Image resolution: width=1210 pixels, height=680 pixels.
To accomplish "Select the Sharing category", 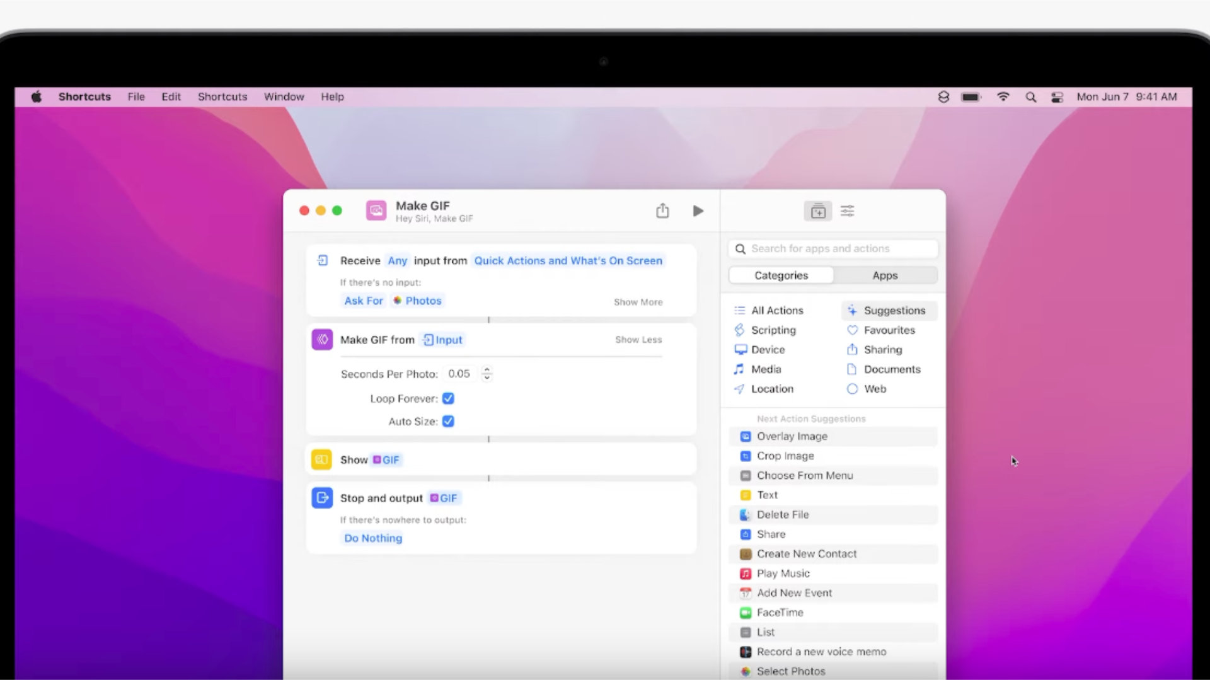I will coord(875,349).
